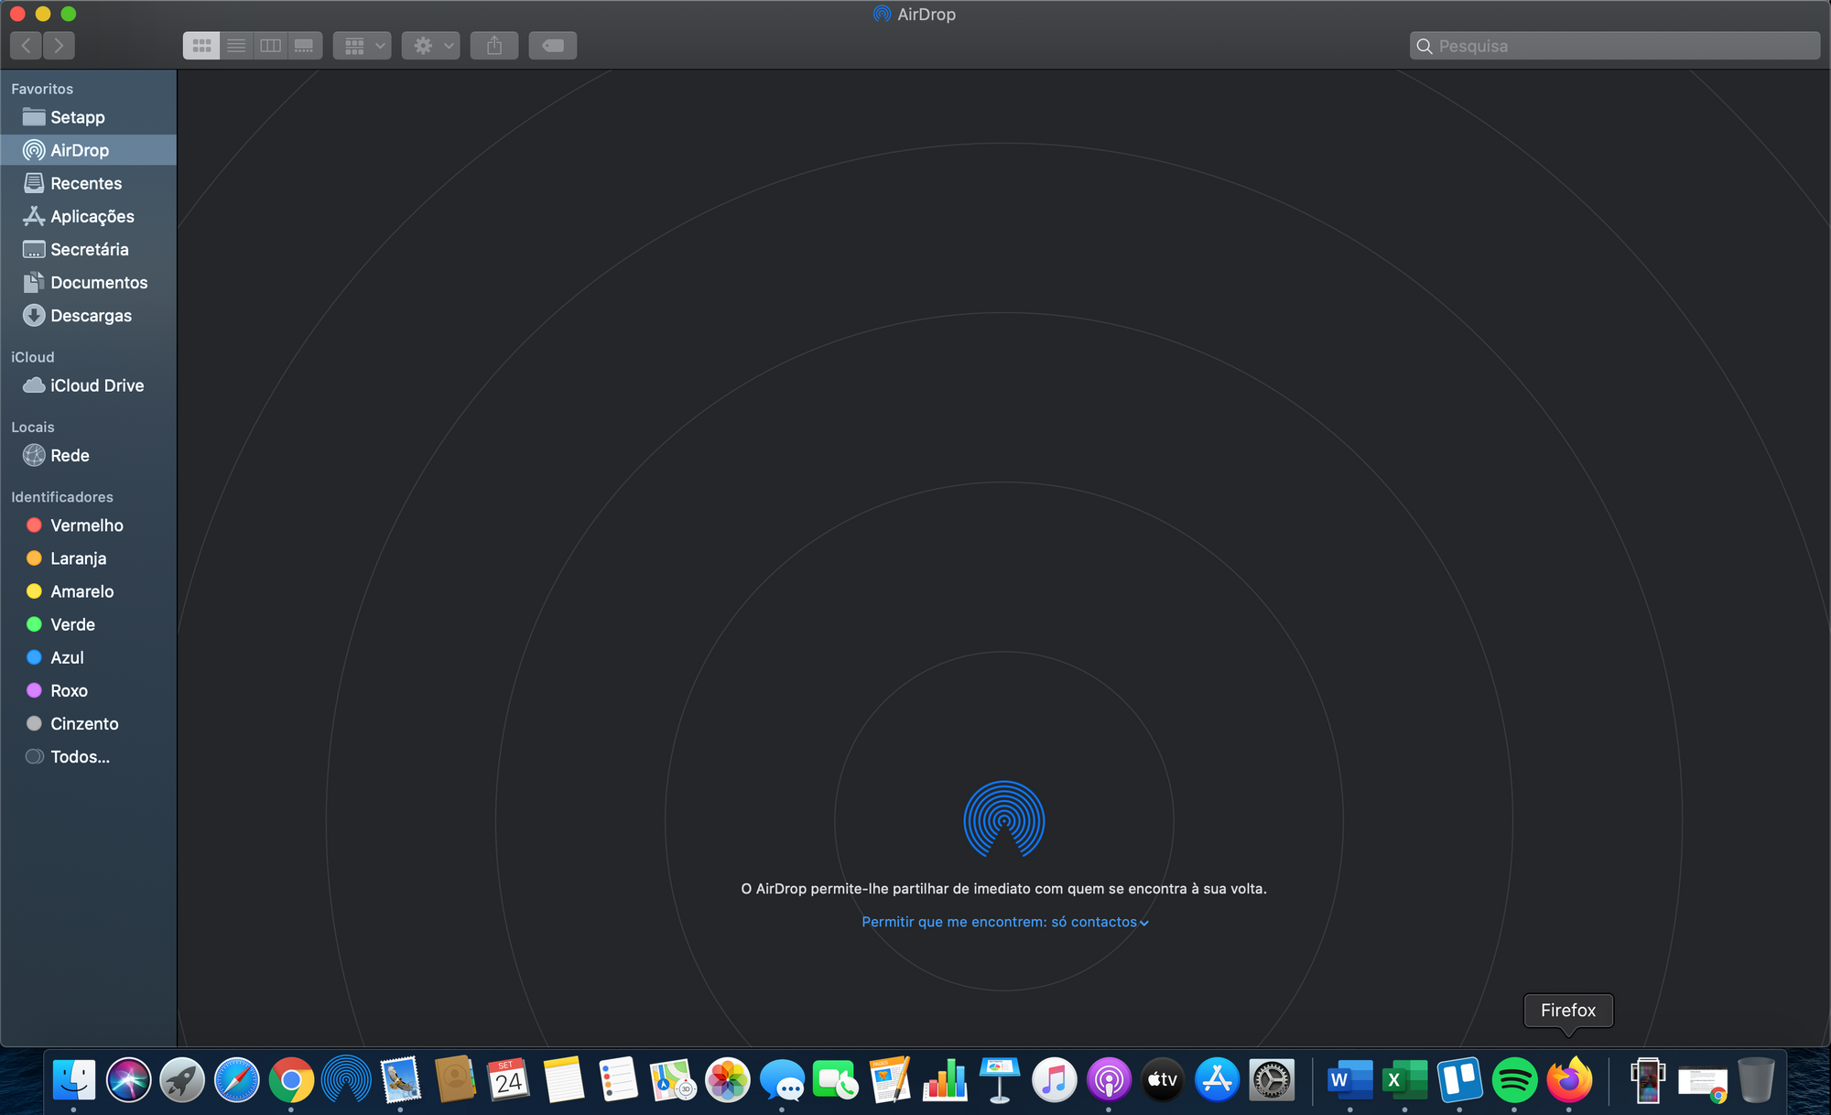Select the Azul blue tag
This screenshot has height=1115, width=1831.
point(88,657)
